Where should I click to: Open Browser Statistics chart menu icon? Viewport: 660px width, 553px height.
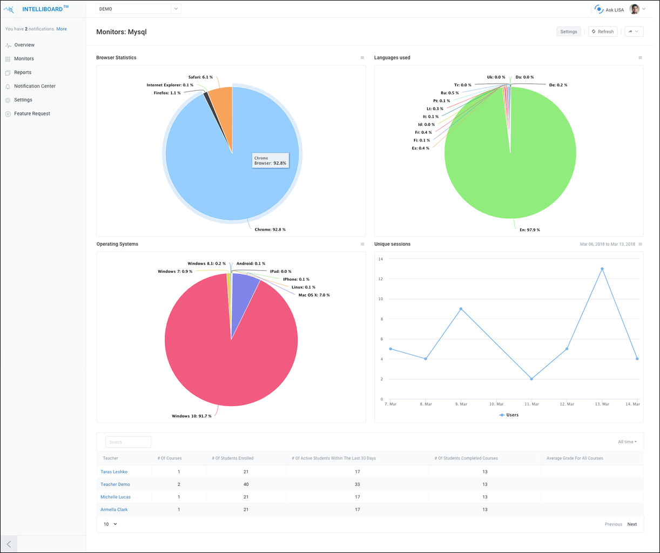pos(362,58)
